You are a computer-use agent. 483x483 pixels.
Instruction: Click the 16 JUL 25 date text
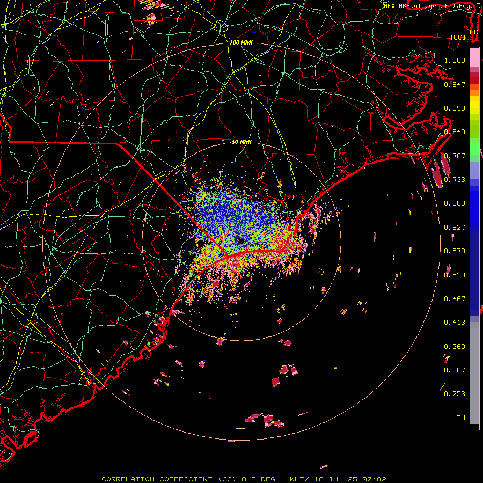pos(336,479)
